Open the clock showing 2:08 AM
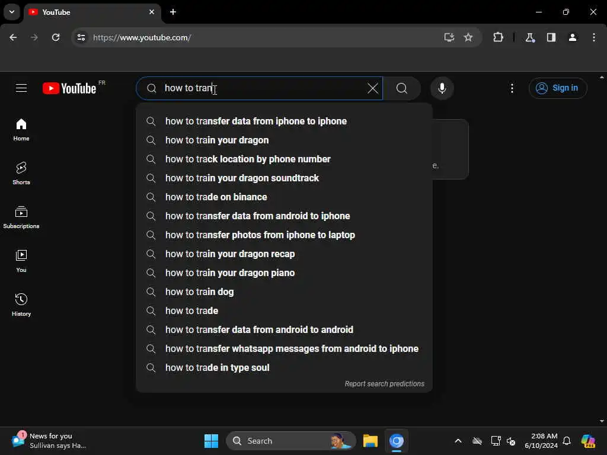Screen dimensions: 607x455 pos(541,441)
